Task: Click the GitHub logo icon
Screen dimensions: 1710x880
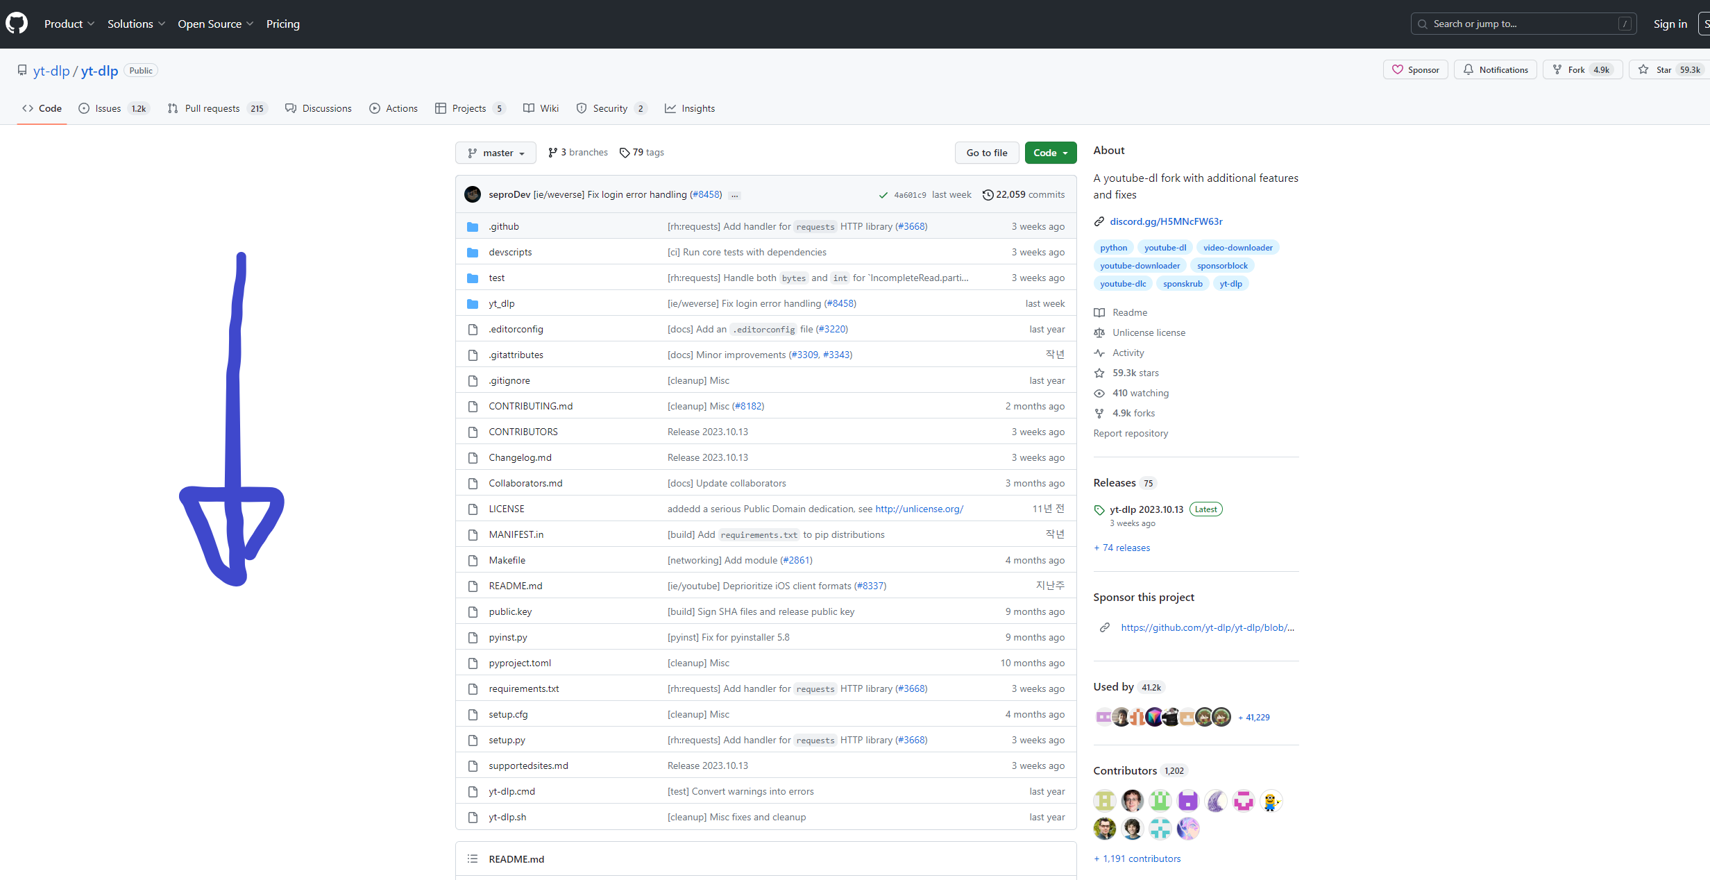Action: tap(17, 24)
